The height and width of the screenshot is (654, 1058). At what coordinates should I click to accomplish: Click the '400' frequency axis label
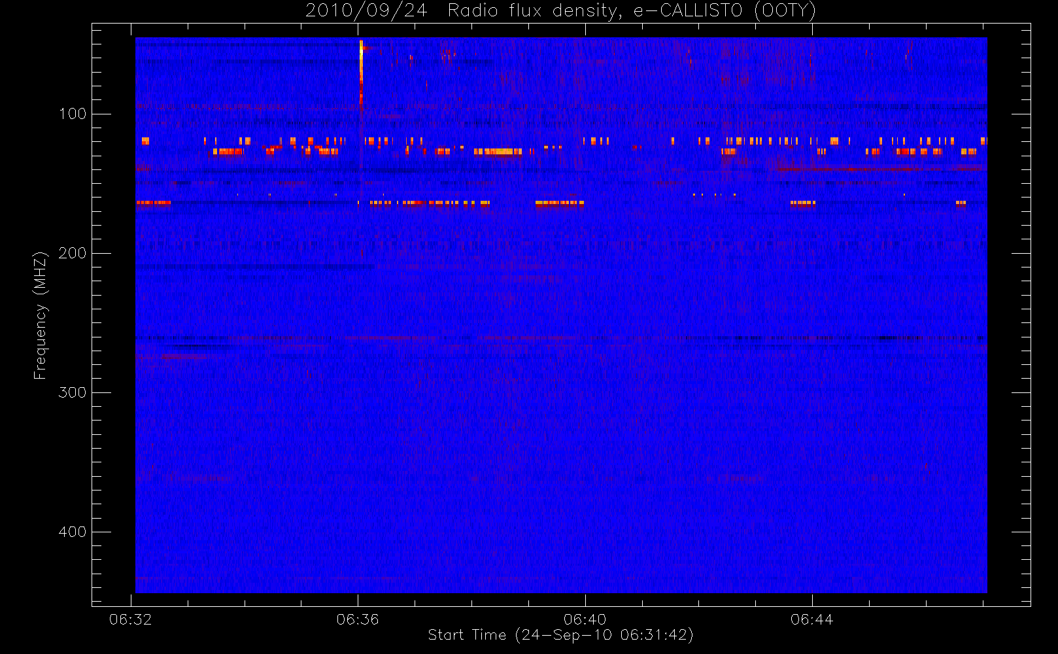coord(73,532)
